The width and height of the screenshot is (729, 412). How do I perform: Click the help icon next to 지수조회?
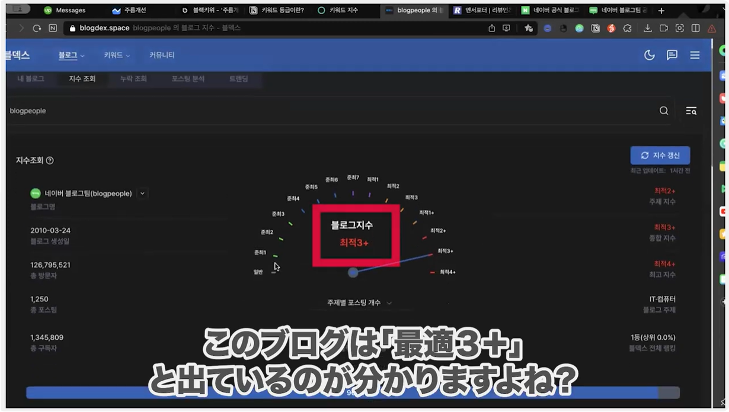tap(50, 160)
